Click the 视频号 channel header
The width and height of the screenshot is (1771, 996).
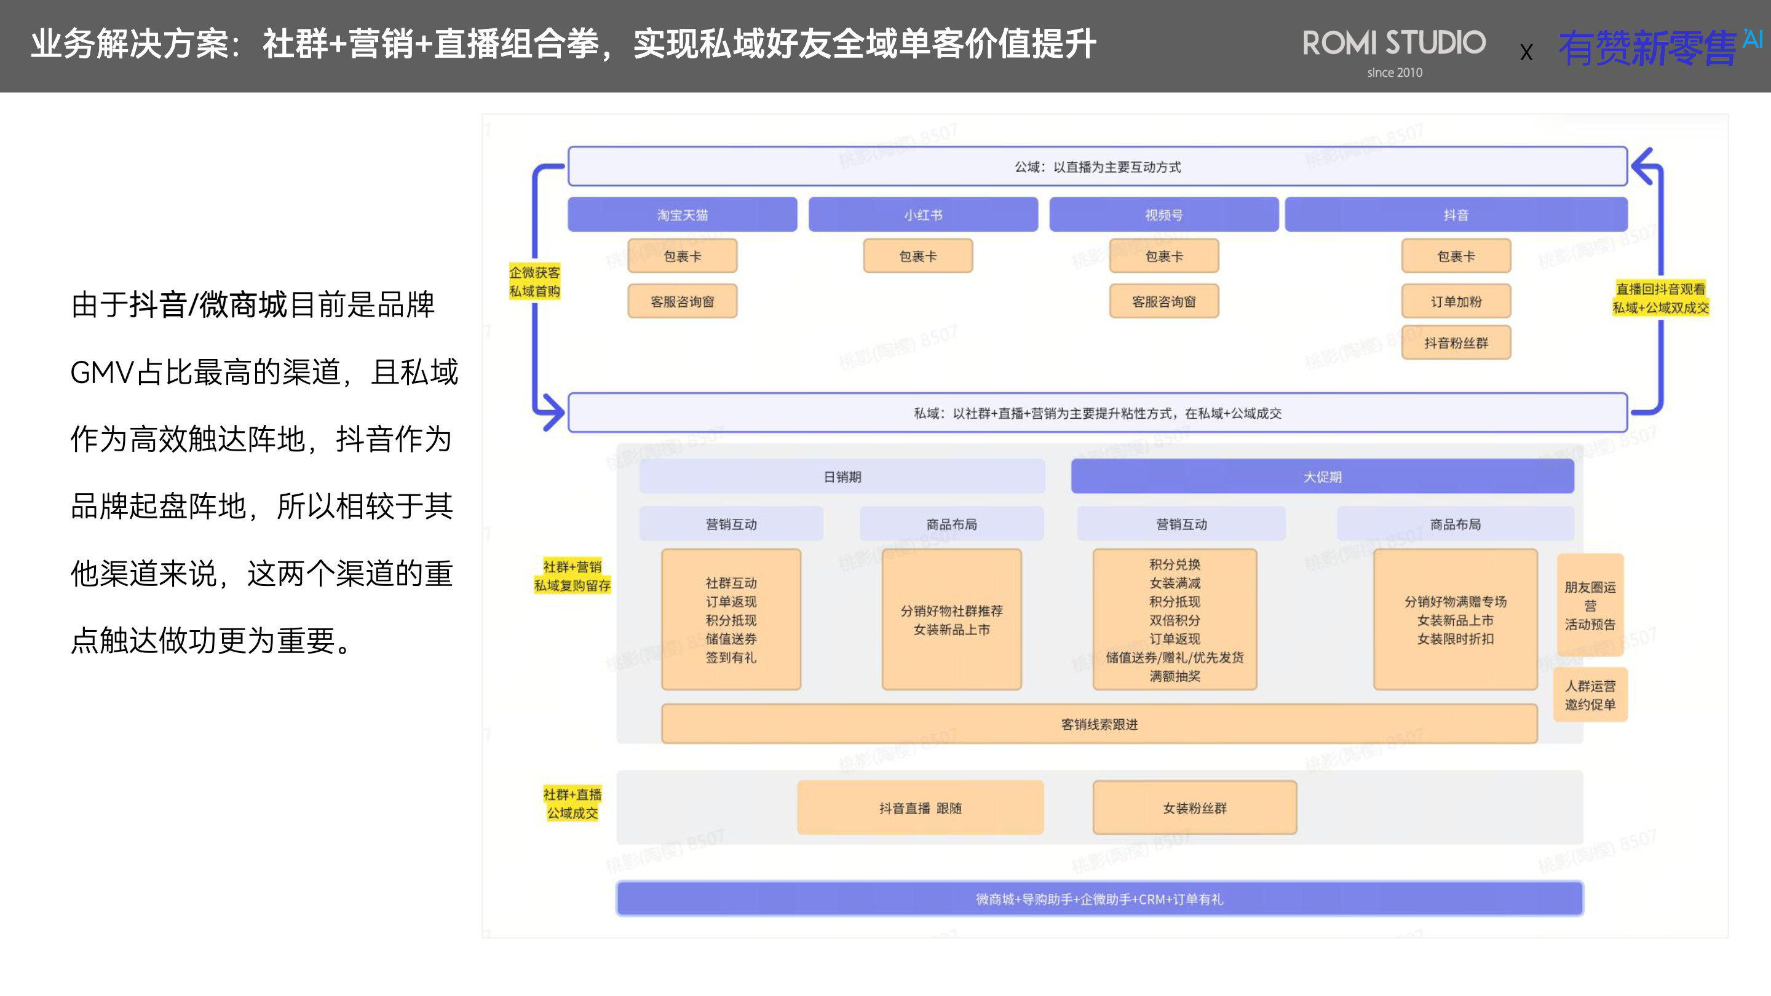(1163, 215)
